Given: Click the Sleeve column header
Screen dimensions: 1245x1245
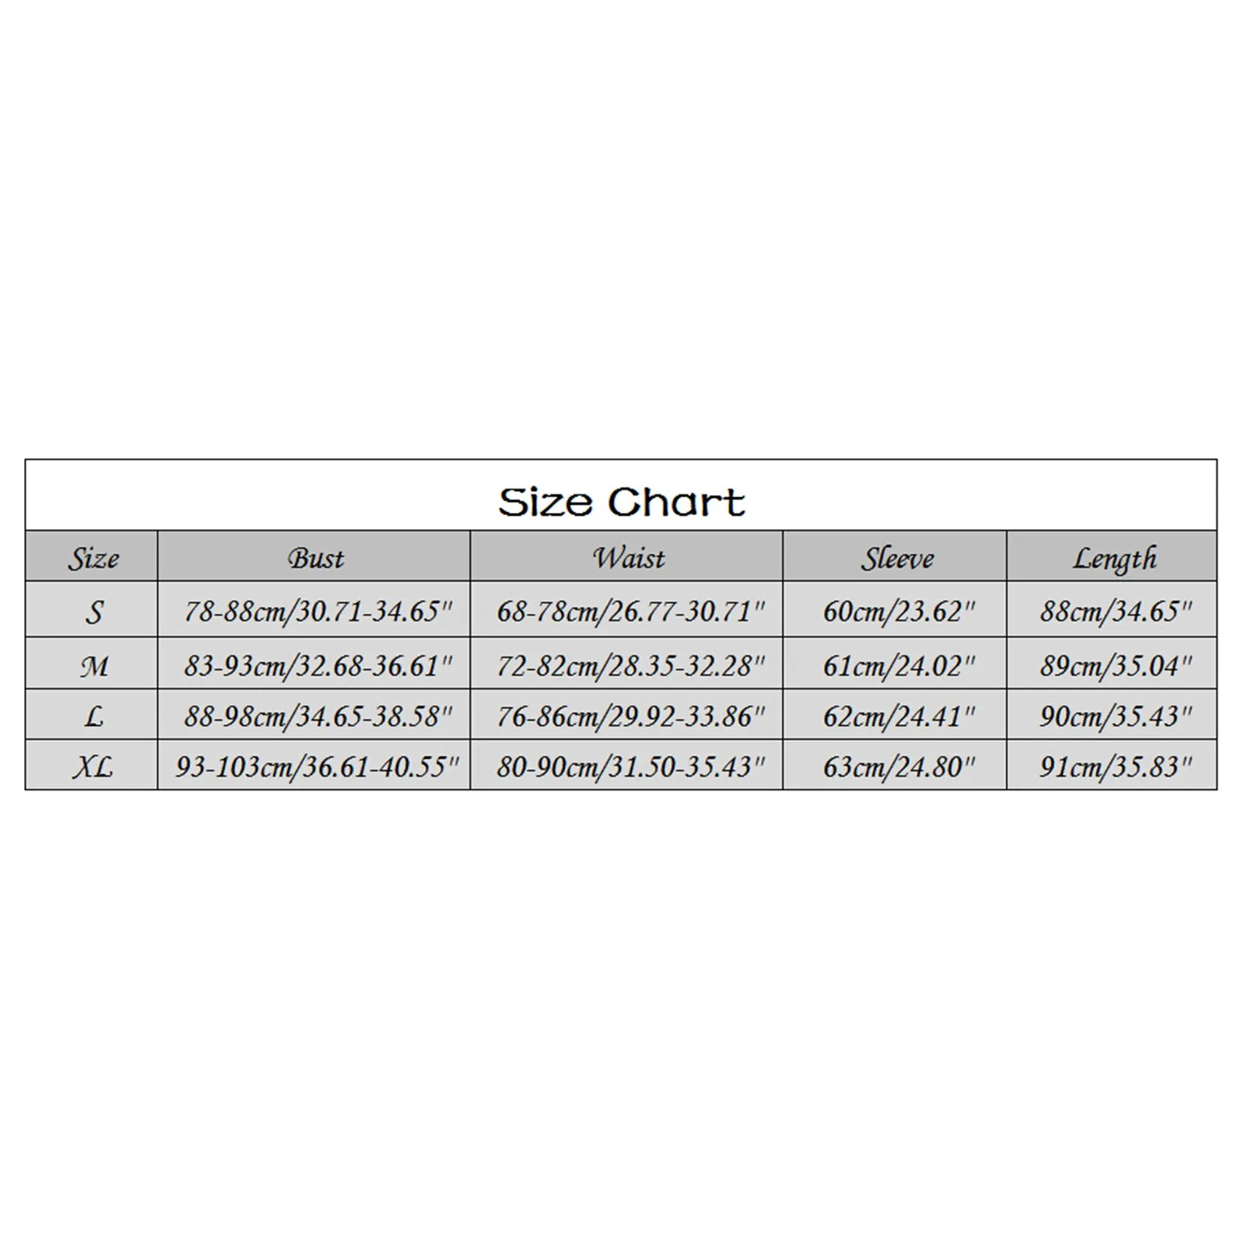Looking at the screenshot, I should click(896, 558).
